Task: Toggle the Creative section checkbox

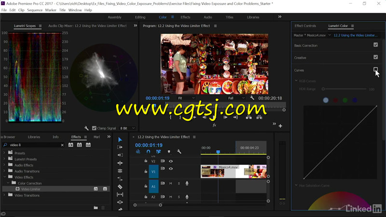Action: 375,57
